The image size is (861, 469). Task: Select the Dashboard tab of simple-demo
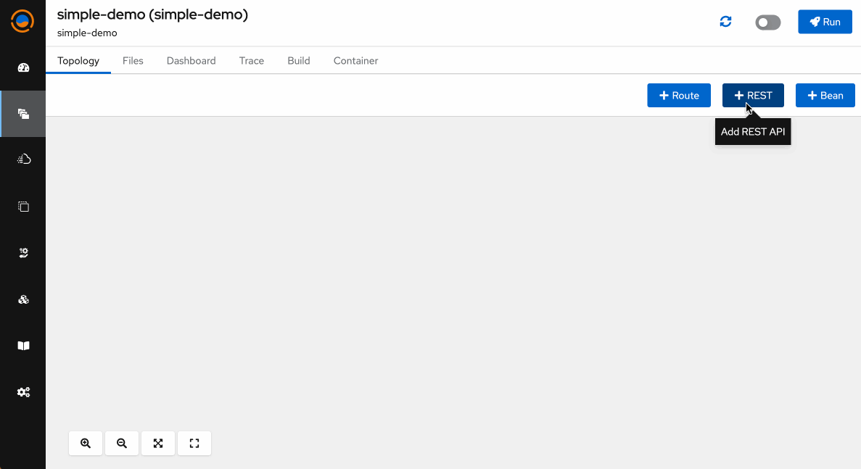click(x=191, y=61)
